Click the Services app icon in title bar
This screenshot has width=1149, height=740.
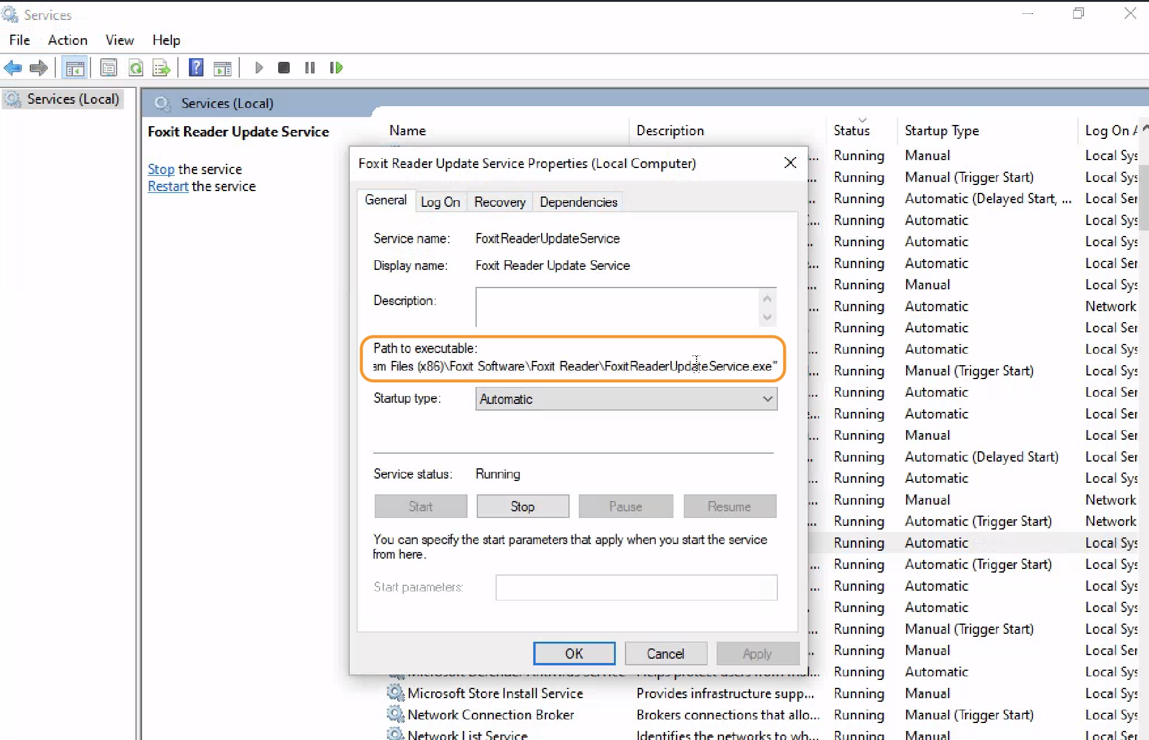point(10,14)
